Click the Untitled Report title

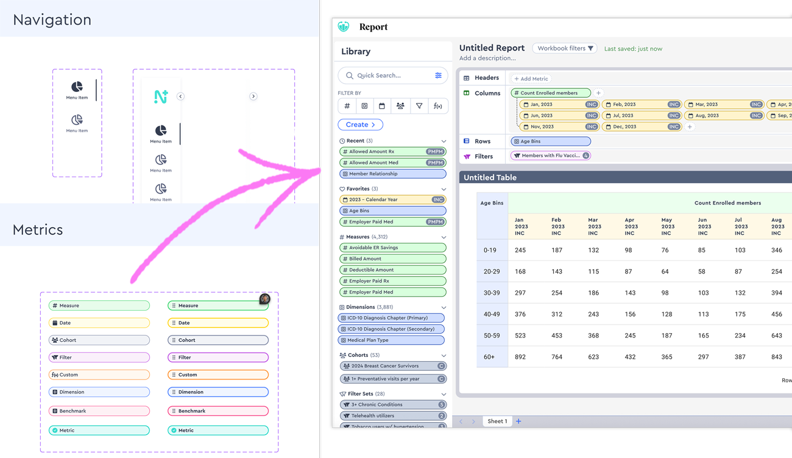(492, 48)
